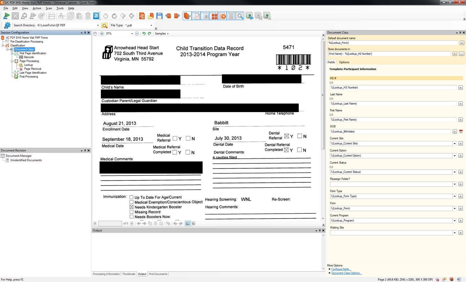The width and height of the screenshot is (466, 282).
Task: Select the hand pan tool
Action: pyautogui.click(x=95, y=34)
